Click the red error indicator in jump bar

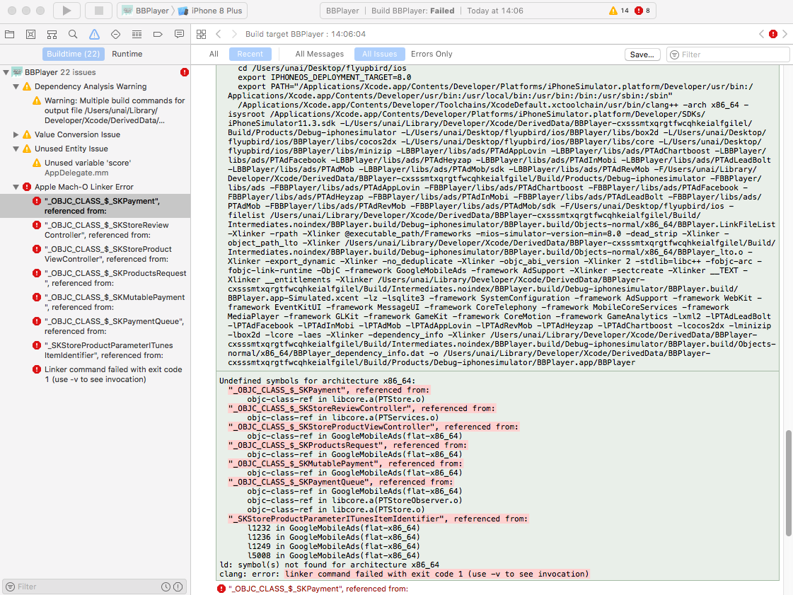click(x=773, y=34)
